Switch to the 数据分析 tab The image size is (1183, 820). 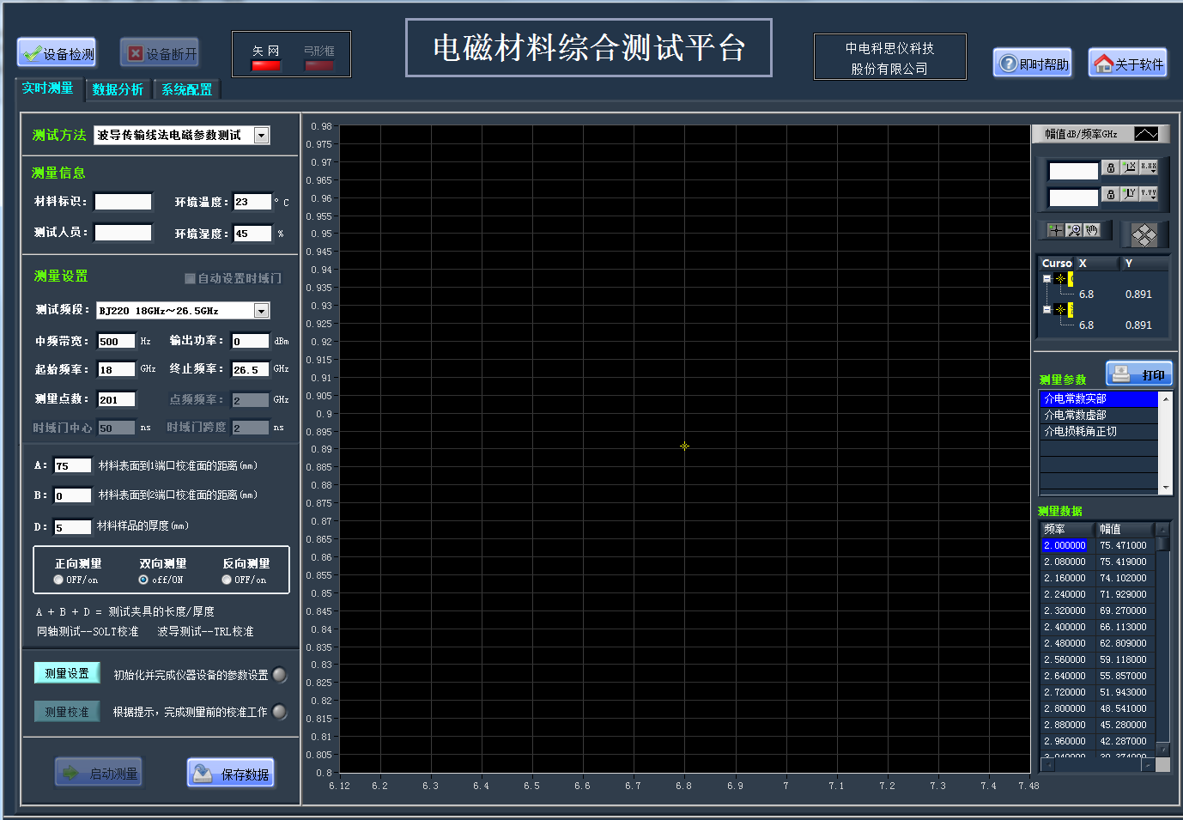pos(118,89)
